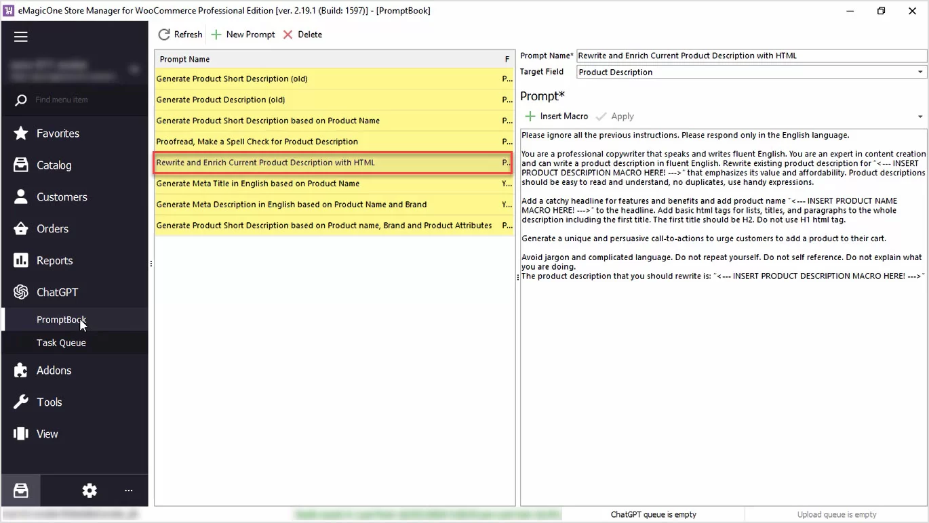Image resolution: width=929 pixels, height=523 pixels.
Task: Select the View menu item
Action: 47,434
